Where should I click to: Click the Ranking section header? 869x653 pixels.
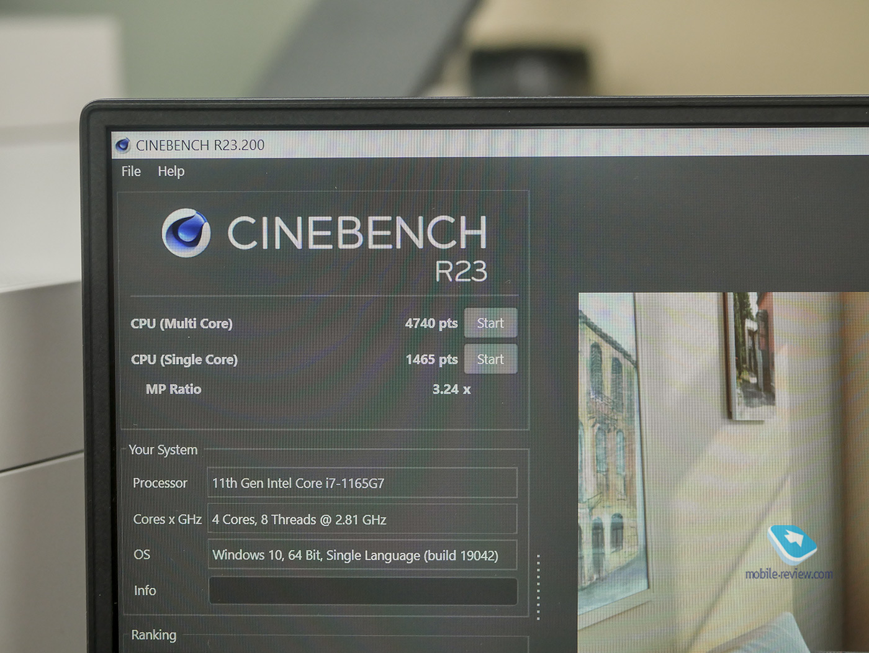153,635
